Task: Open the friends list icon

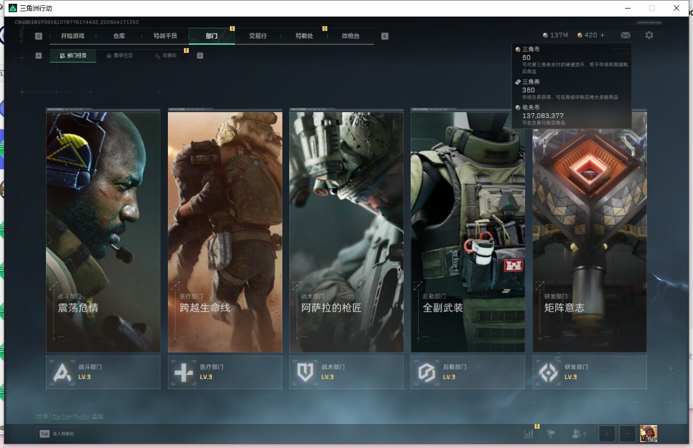Action: (576, 434)
